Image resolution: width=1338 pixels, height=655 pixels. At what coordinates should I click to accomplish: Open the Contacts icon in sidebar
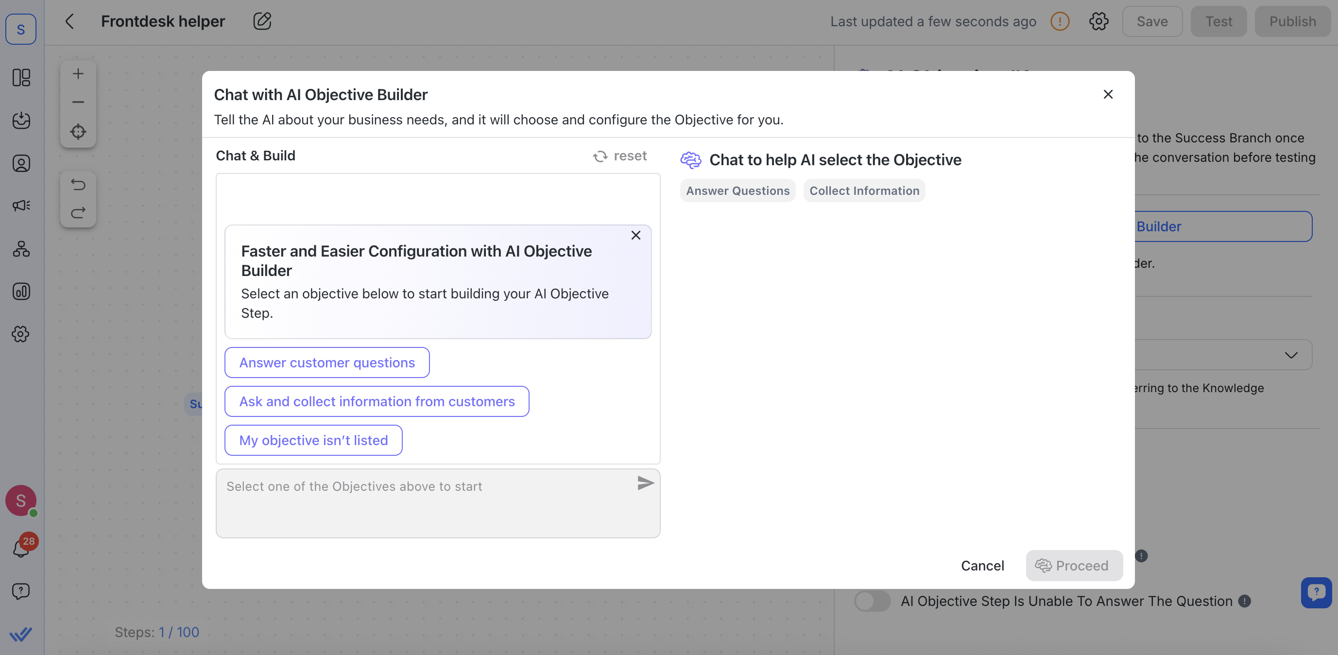(x=21, y=164)
